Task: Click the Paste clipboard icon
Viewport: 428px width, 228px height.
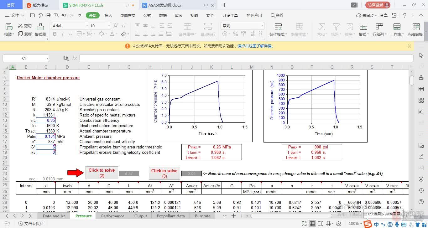Action: click(x=9, y=27)
